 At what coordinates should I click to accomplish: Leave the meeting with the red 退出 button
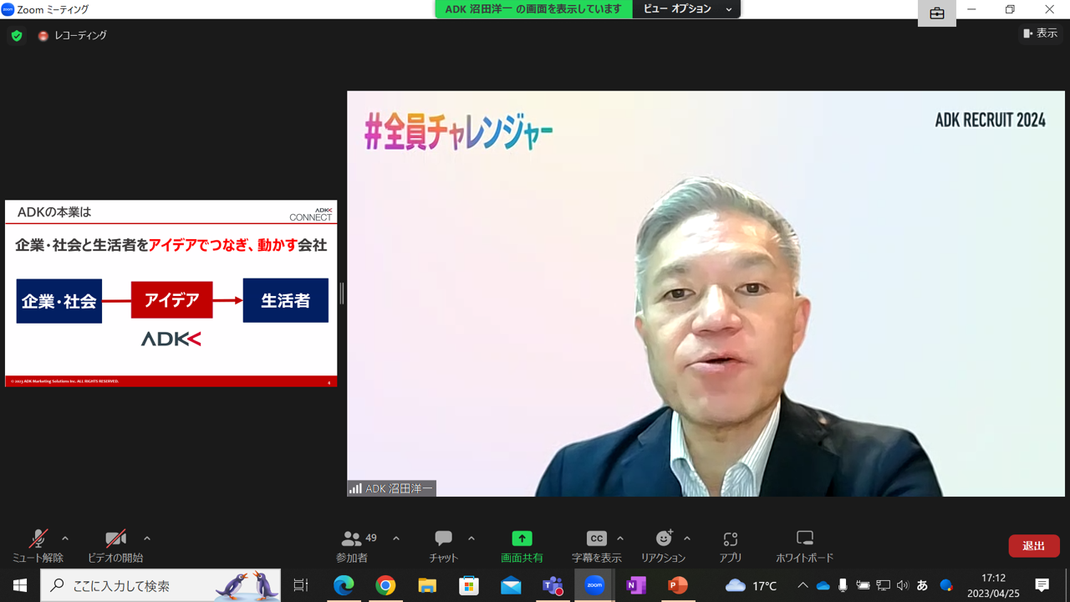1034,546
